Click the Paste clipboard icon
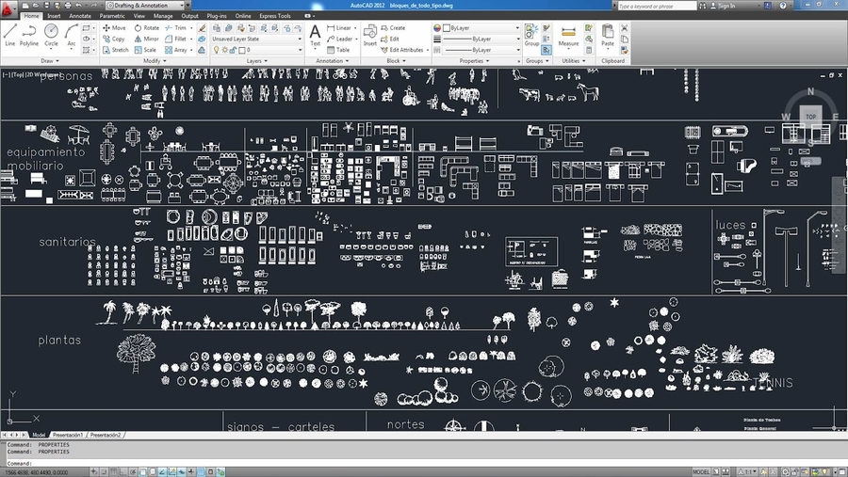 click(x=608, y=36)
